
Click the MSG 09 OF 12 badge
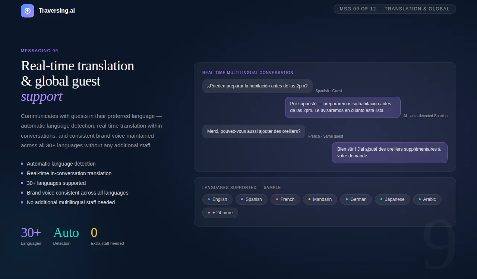pos(395,9)
